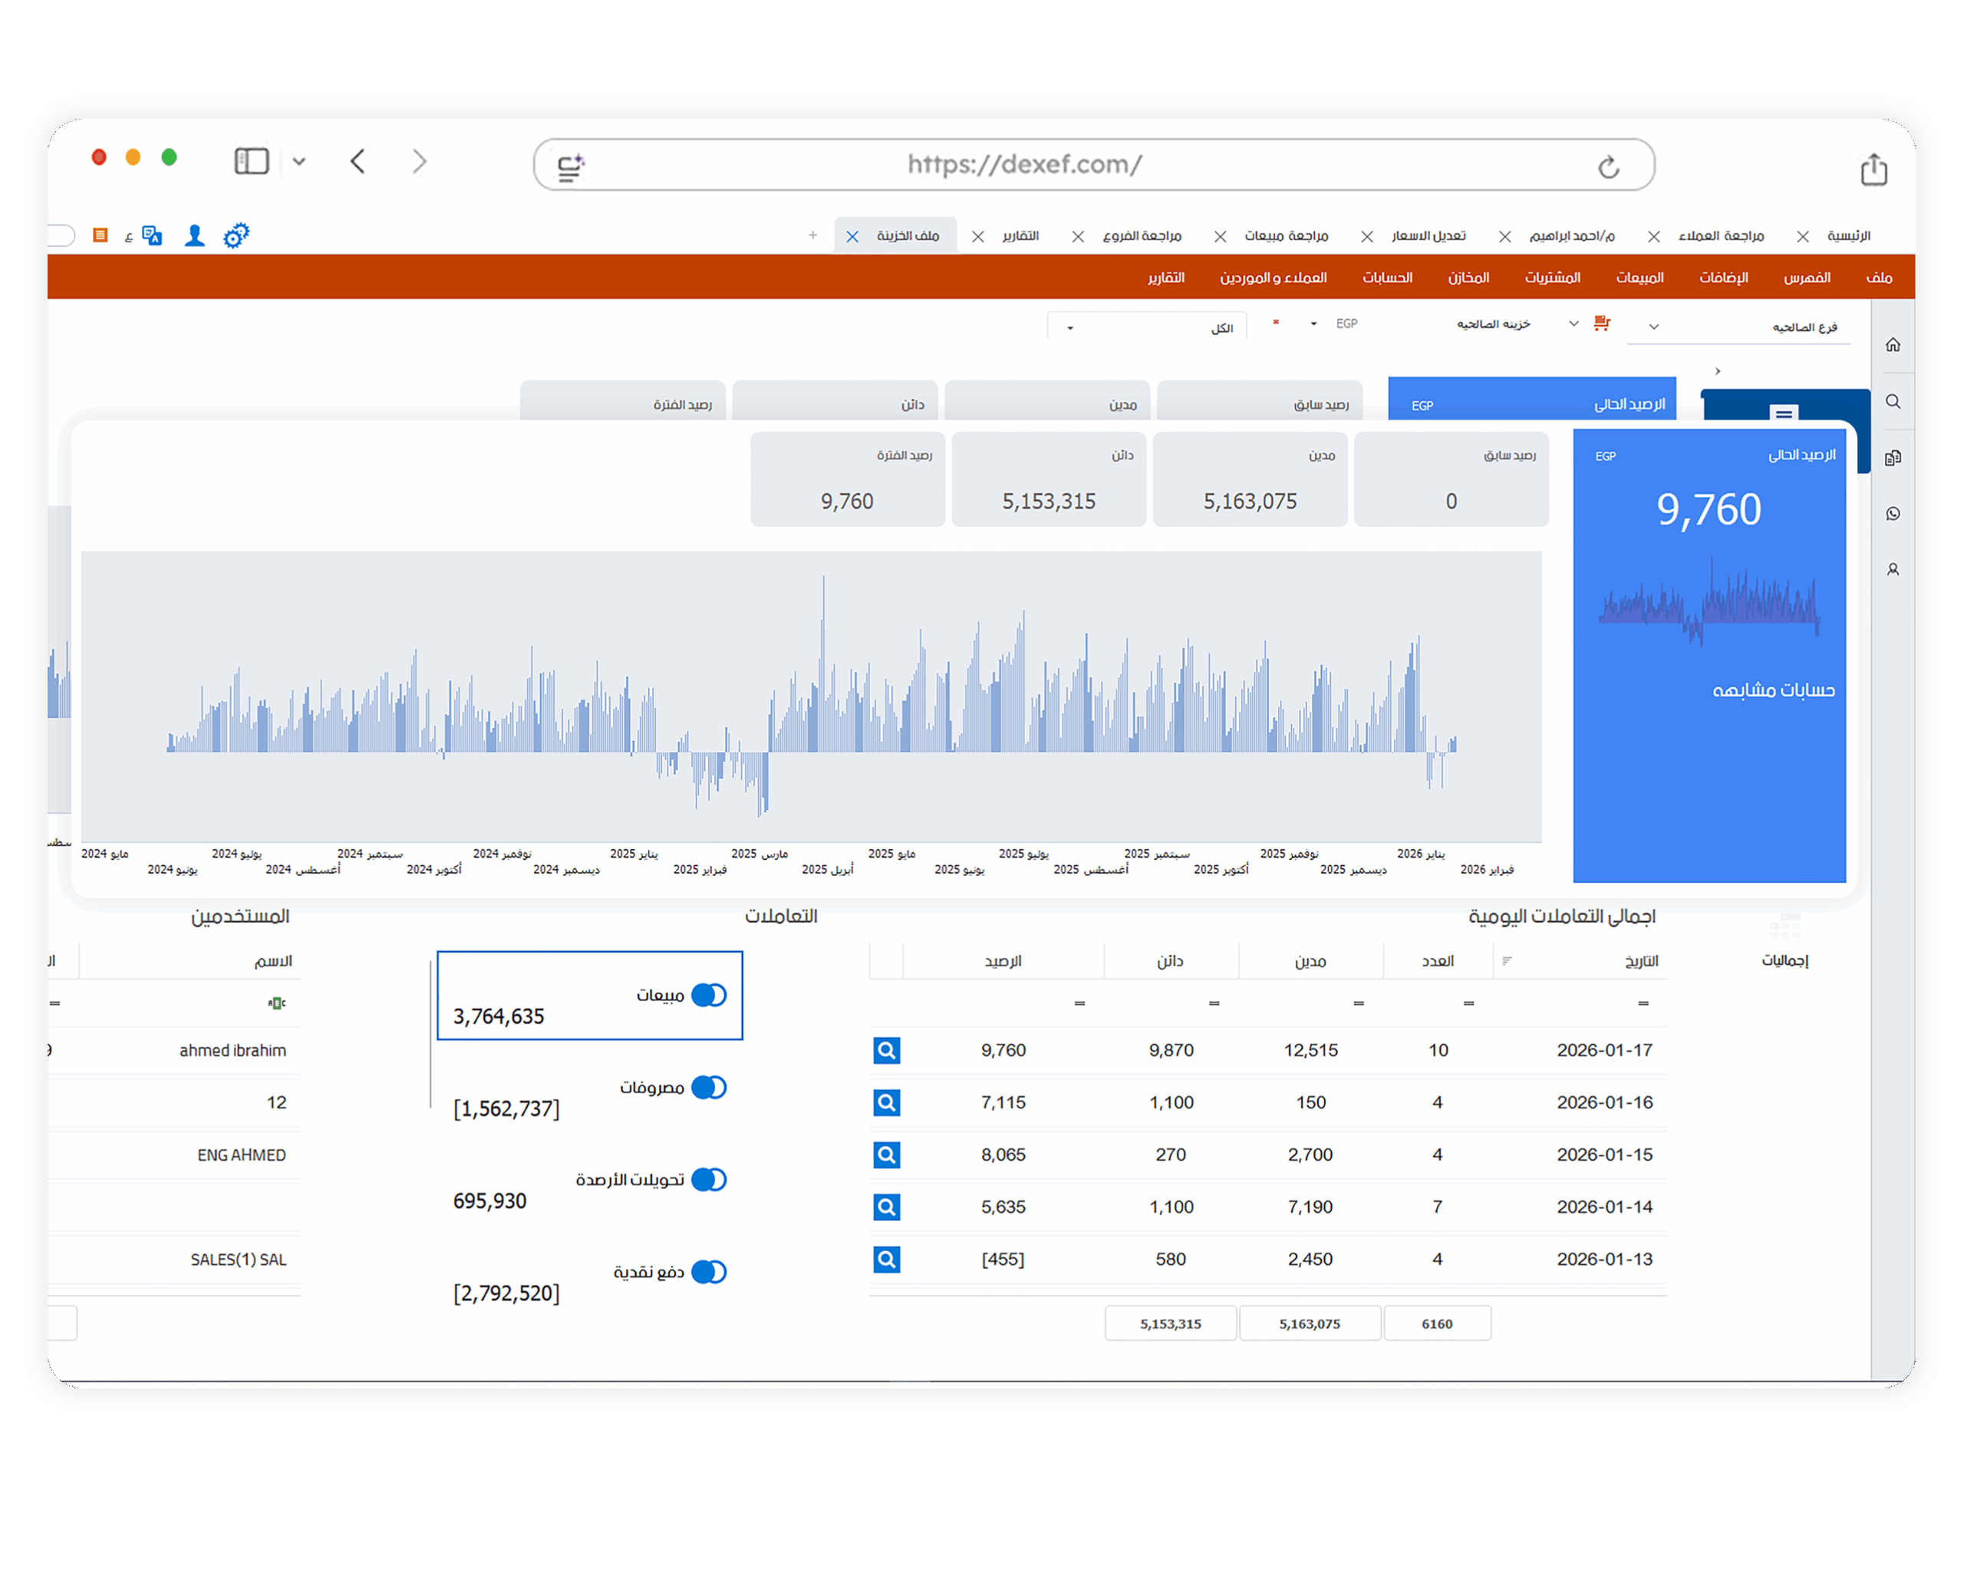Open the settings gears icon
The height and width of the screenshot is (1571, 1964).
point(236,235)
